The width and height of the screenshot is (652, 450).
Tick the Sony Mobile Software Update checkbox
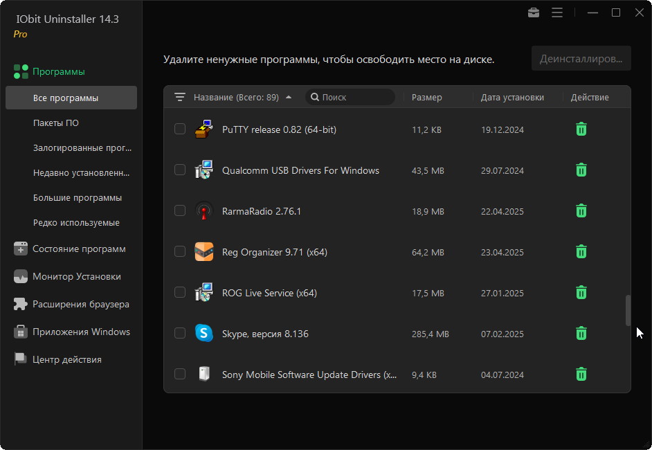point(180,373)
